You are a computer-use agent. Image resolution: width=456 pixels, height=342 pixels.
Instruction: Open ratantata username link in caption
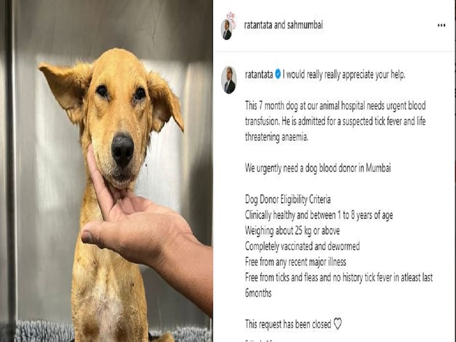[x=259, y=74]
